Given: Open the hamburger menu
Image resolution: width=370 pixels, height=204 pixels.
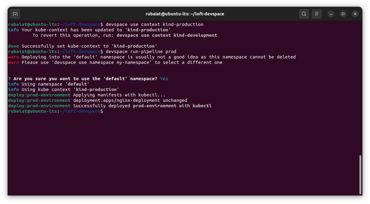Looking at the screenshot, I should coord(316,14).
